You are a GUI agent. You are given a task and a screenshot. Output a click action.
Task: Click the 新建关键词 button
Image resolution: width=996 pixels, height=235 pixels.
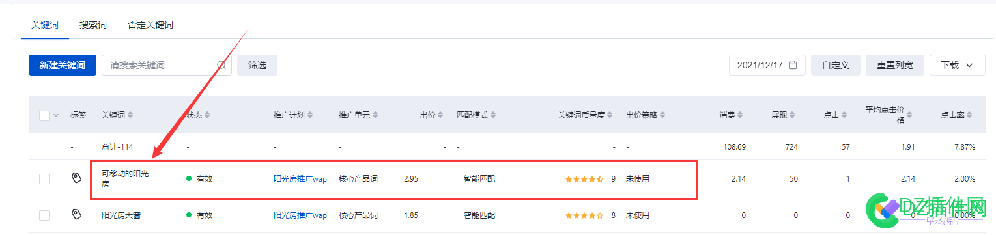63,65
